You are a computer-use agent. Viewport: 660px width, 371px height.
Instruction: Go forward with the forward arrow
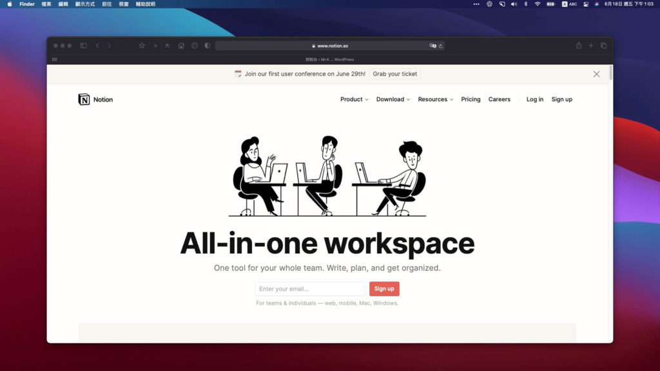tap(110, 46)
